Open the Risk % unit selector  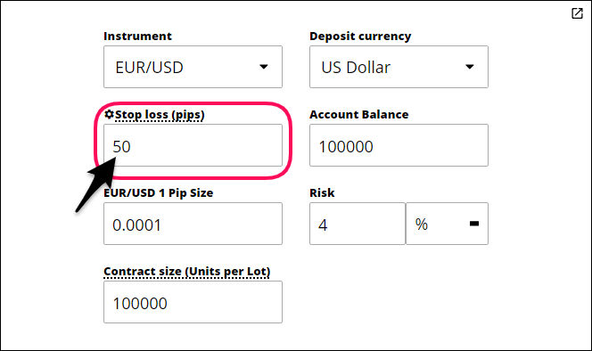447,224
